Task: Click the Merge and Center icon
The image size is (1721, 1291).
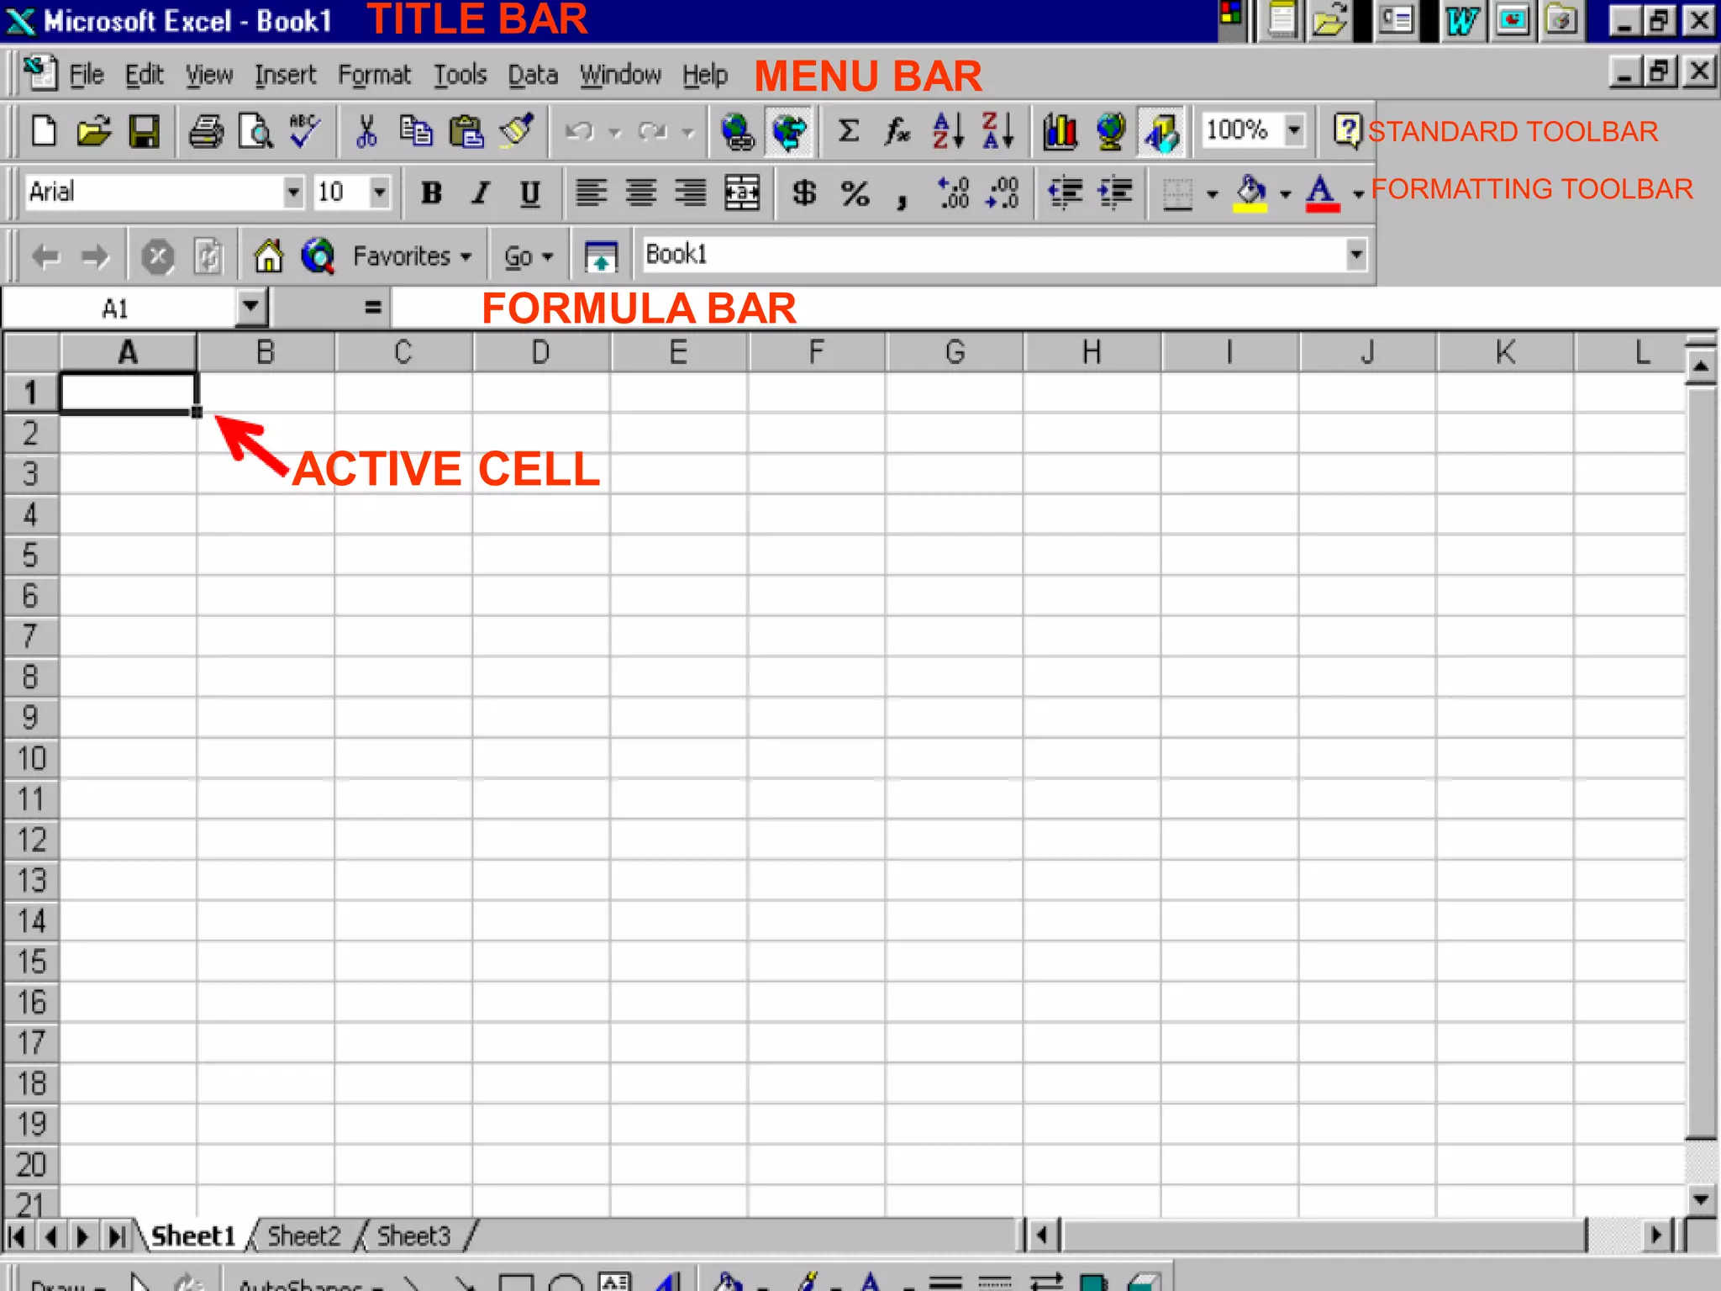Action: [742, 193]
